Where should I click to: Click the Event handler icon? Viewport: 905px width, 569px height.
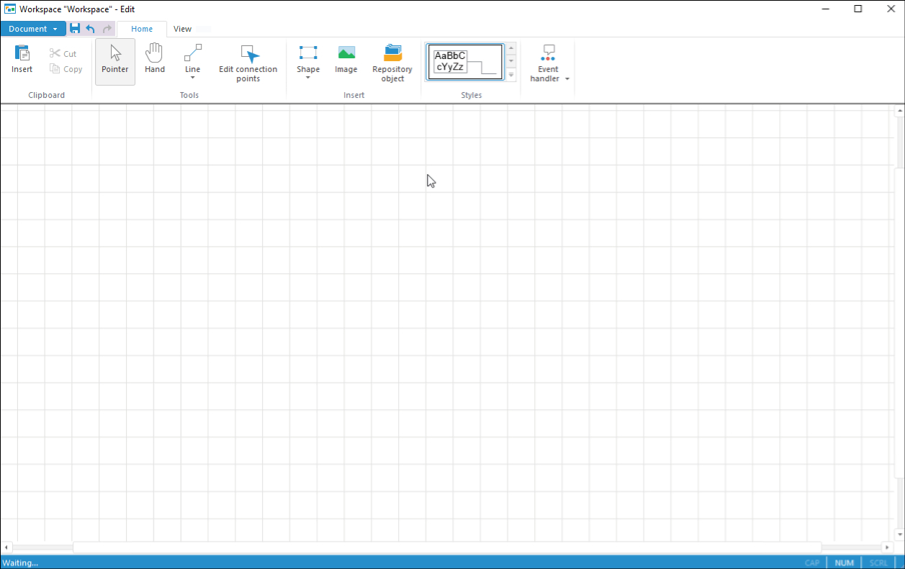click(549, 53)
